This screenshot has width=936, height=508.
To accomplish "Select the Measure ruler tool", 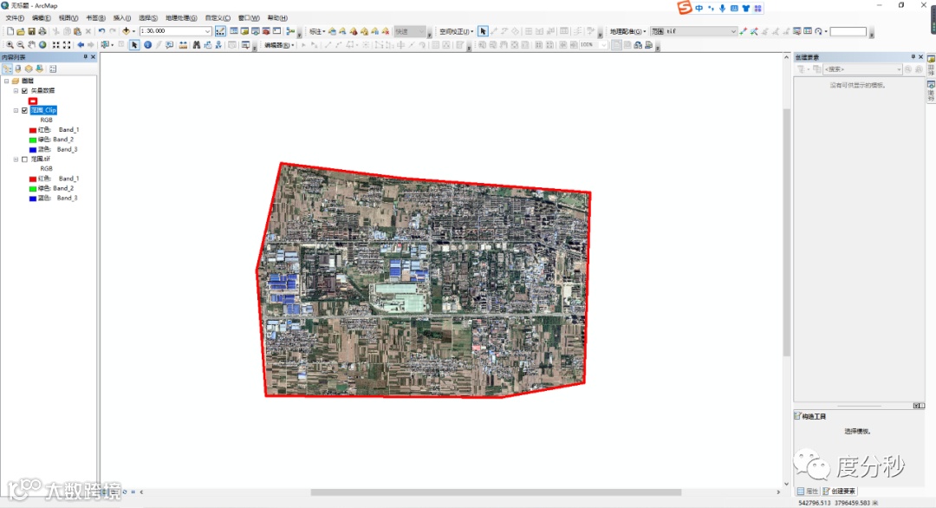I will 183,45.
